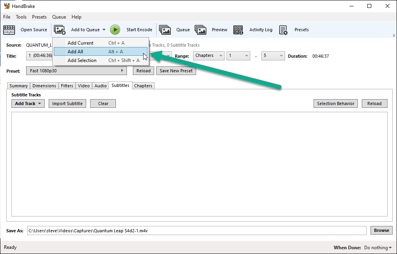Click the HandBrake app logo
Image resolution: width=397 pixels, height=254 pixels.
pyautogui.click(x=7, y=6)
